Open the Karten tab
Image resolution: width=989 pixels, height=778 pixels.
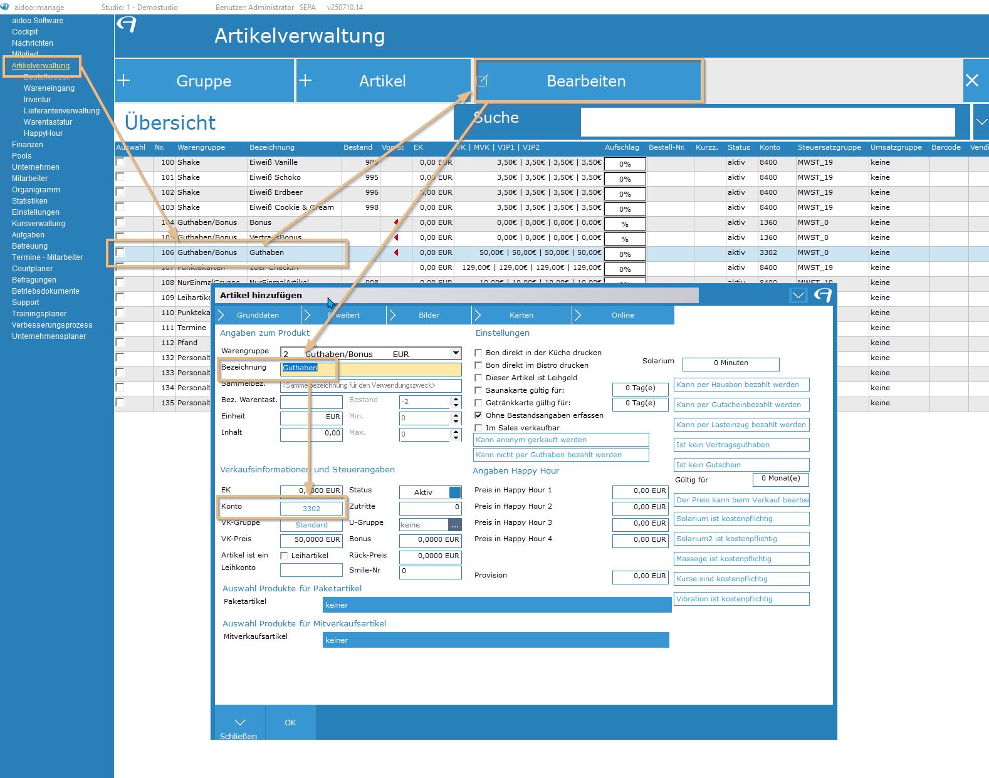pos(521,315)
